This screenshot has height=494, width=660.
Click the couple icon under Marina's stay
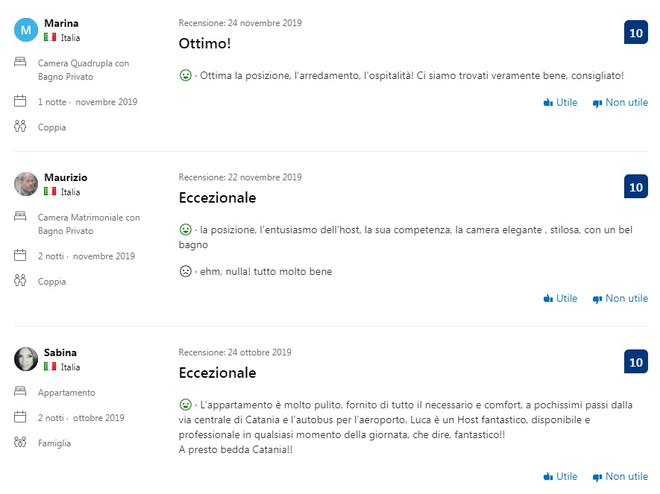(x=21, y=127)
